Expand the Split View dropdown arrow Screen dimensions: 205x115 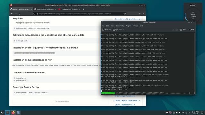coord(123,30)
